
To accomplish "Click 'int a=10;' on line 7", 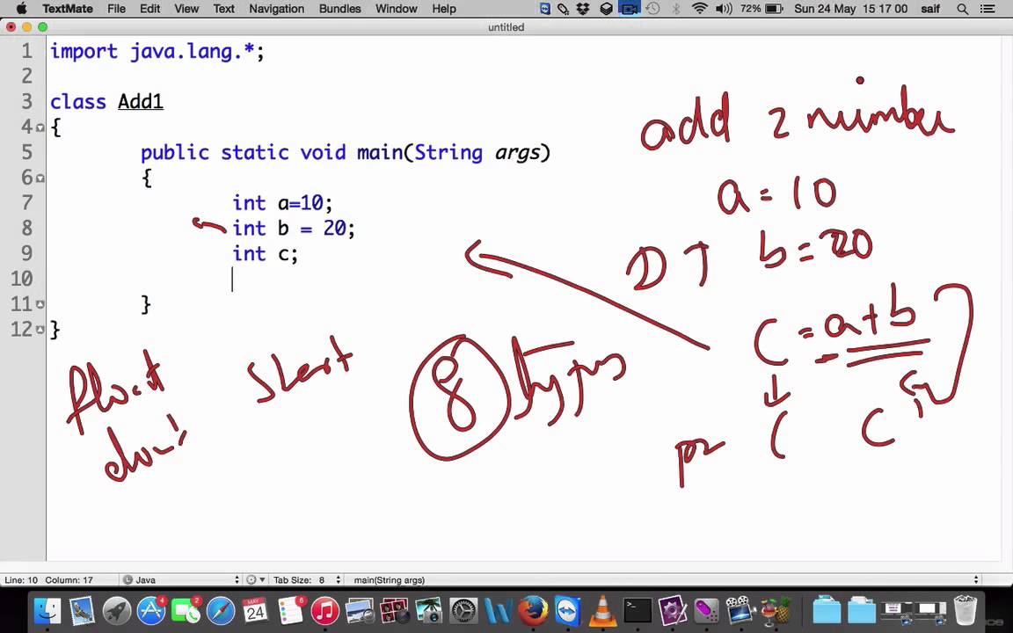I will point(282,203).
